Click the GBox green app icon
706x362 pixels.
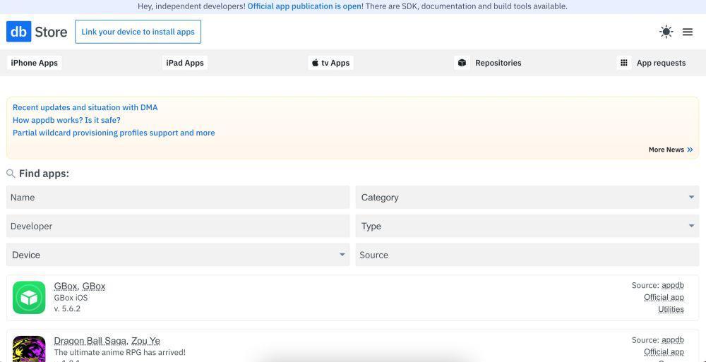29,298
